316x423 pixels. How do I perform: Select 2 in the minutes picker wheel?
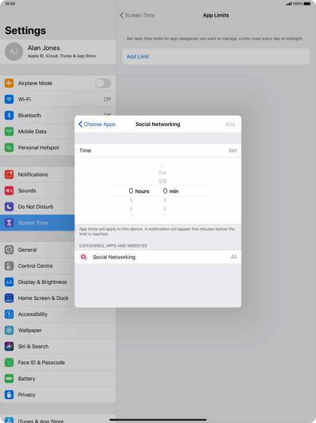click(165, 209)
